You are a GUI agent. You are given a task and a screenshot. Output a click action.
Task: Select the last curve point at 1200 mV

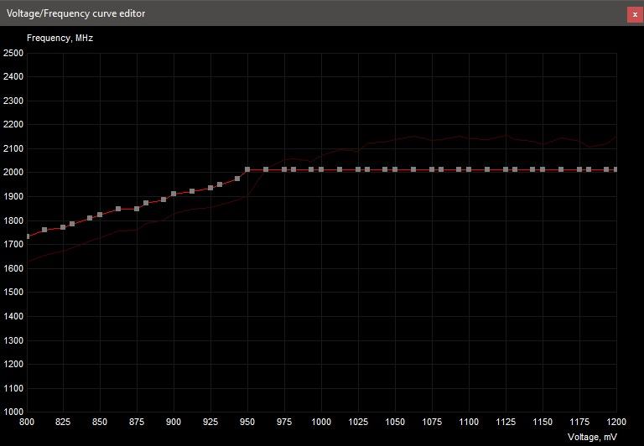[615, 169]
